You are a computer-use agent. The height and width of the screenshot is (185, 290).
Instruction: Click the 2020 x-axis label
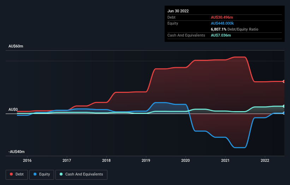[x=185, y=160]
